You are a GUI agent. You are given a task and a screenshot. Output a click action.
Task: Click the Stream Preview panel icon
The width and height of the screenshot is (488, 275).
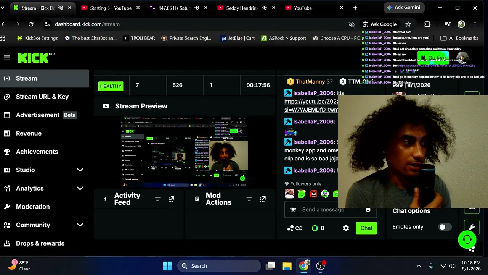pos(106,106)
